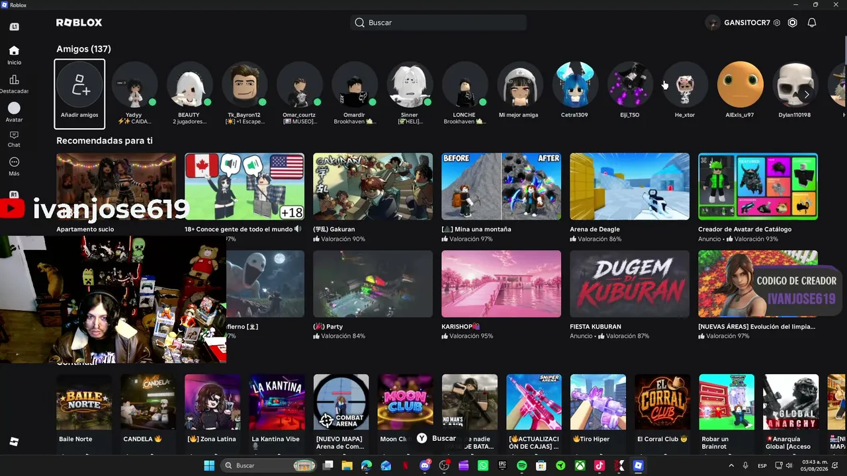Open the CANDELA game tile
This screenshot has width=847, height=476.
(x=148, y=402)
